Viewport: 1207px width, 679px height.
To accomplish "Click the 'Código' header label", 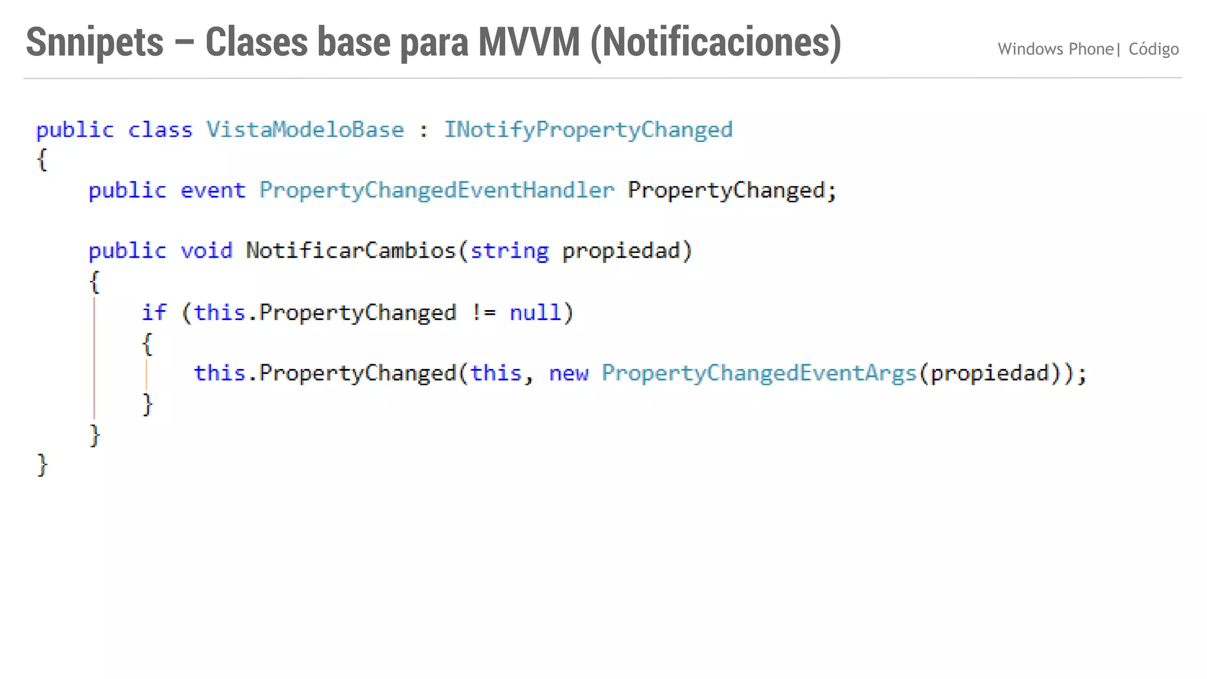I will point(1153,49).
